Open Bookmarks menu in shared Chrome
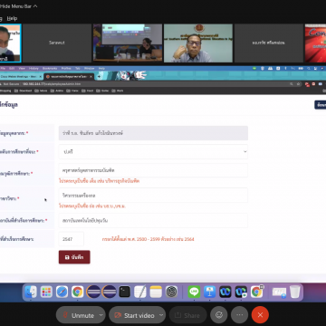 (50, 69)
